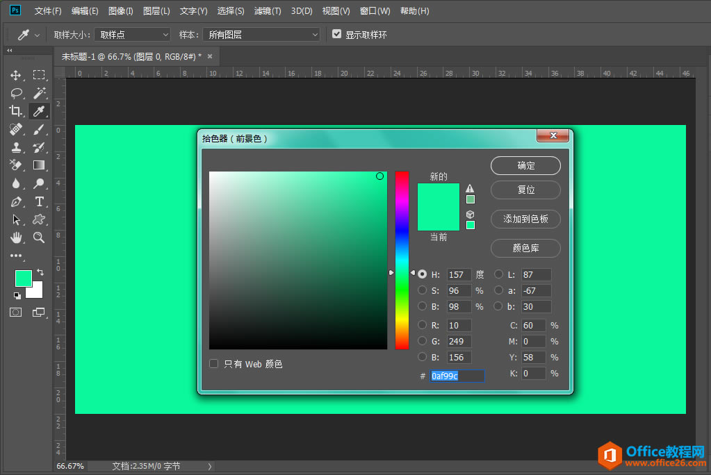Select the H hue radio button
This screenshot has height=475, width=711.
(422, 274)
